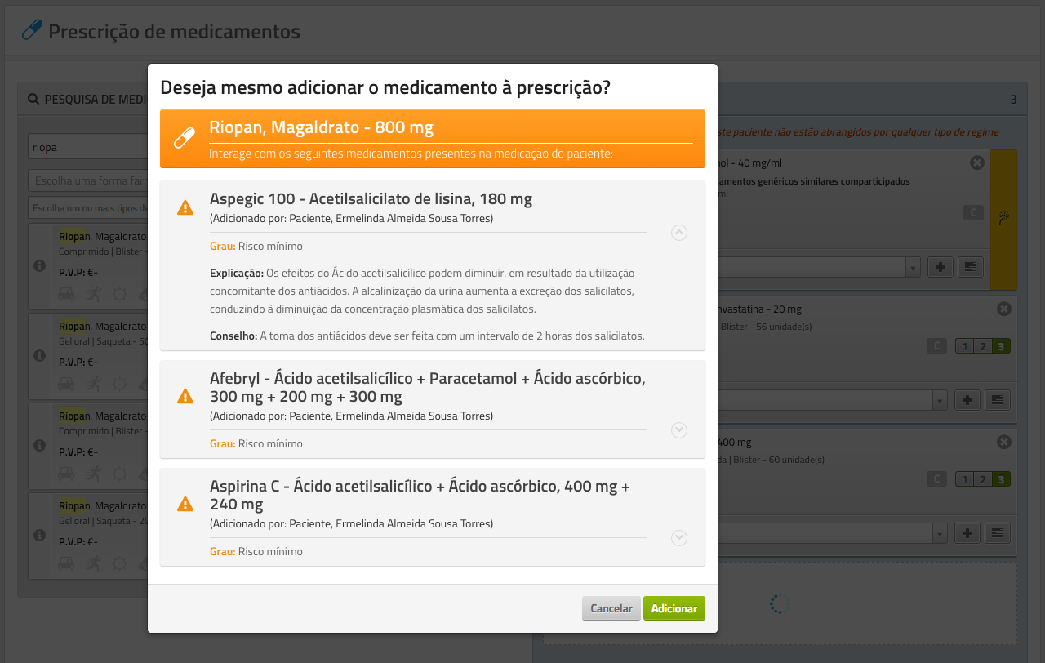
Task: Click the plus button on the 56 unidade(s) card
Action: tap(967, 400)
